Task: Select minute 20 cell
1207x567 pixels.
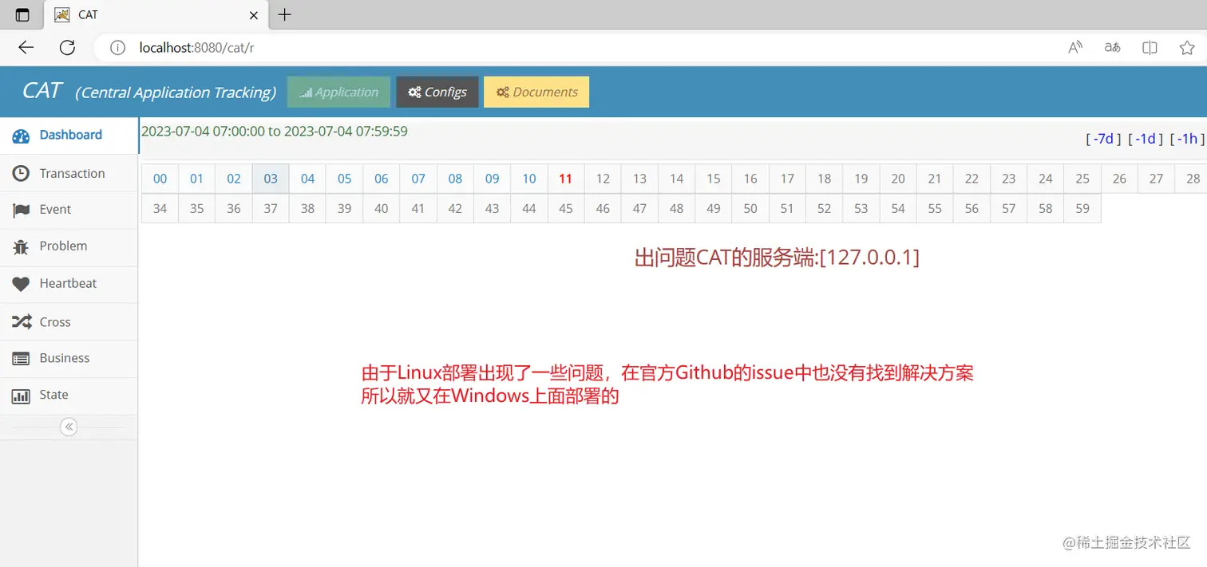Action: pos(898,179)
